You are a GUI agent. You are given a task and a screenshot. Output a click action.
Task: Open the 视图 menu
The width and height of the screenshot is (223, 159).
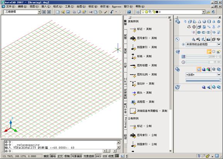point(34,7)
